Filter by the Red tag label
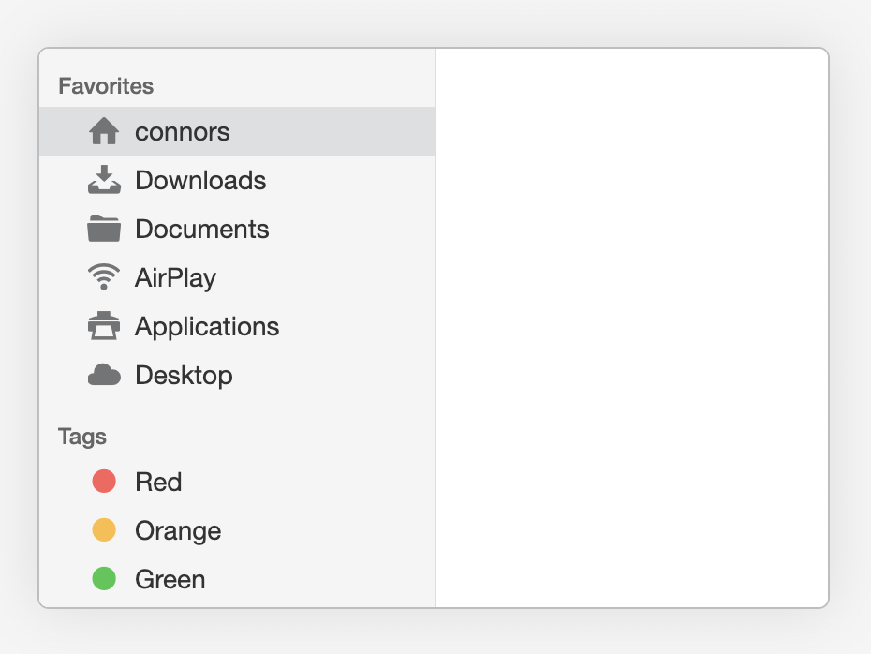 pyautogui.click(x=158, y=482)
